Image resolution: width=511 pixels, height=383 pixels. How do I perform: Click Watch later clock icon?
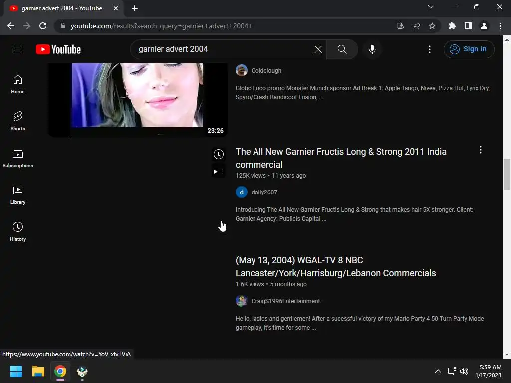coord(219,154)
